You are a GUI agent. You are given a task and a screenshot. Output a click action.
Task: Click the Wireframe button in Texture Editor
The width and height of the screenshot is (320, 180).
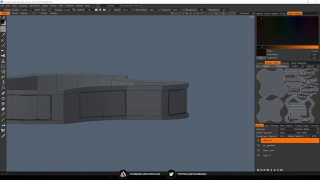tap(281, 66)
